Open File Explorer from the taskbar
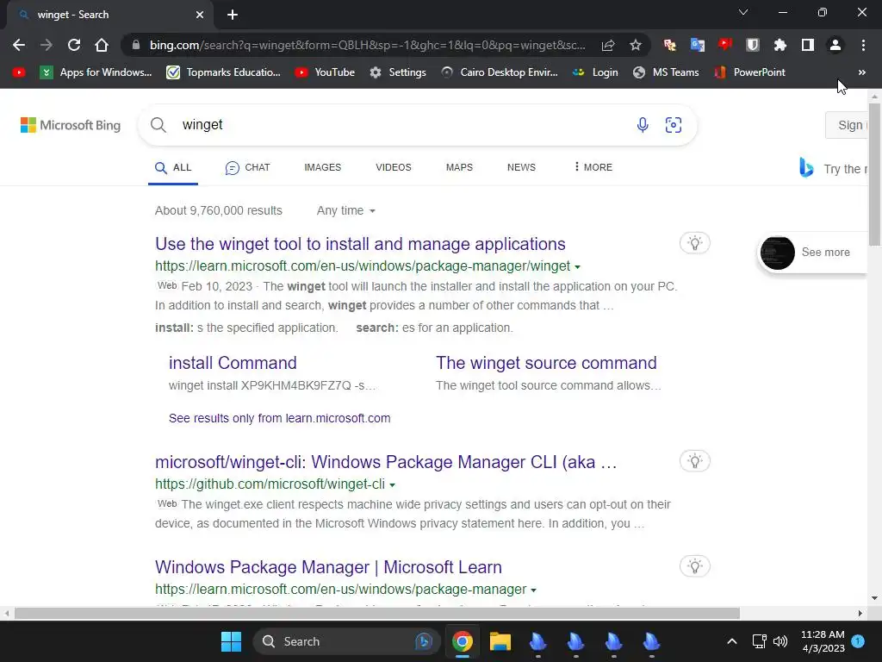The height and width of the screenshot is (662, 882). tap(500, 641)
